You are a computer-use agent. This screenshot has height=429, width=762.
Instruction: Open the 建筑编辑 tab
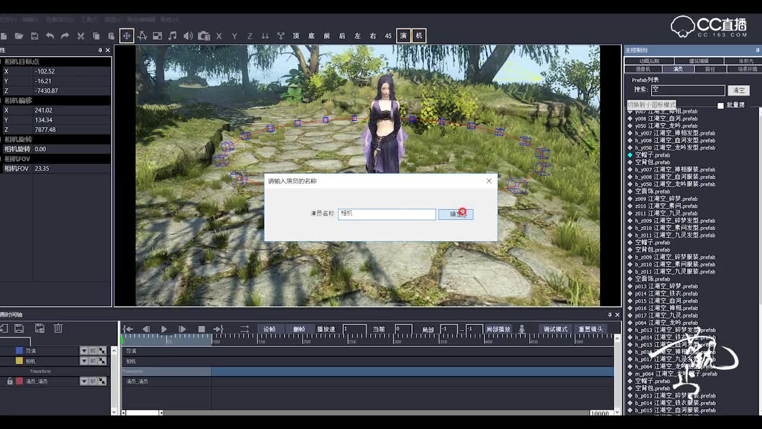tap(699, 61)
